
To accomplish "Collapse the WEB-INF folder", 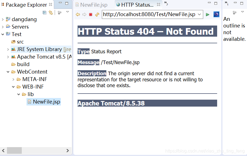I will click(x=13, y=87).
